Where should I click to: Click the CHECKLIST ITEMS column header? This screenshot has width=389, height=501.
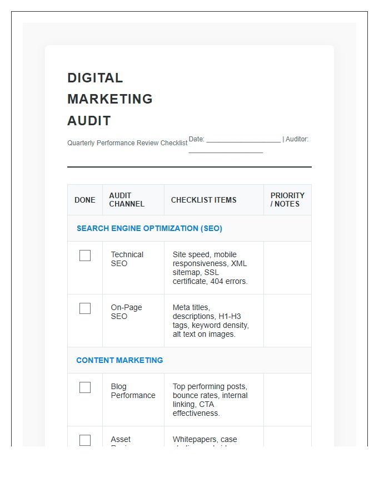coord(214,200)
